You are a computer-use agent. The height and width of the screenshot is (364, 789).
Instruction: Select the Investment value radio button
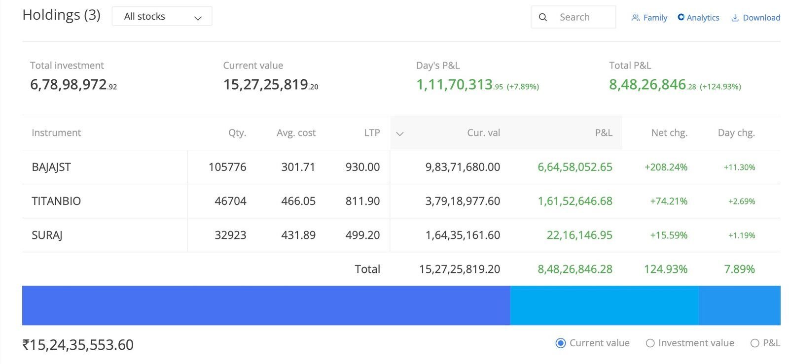click(650, 343)
